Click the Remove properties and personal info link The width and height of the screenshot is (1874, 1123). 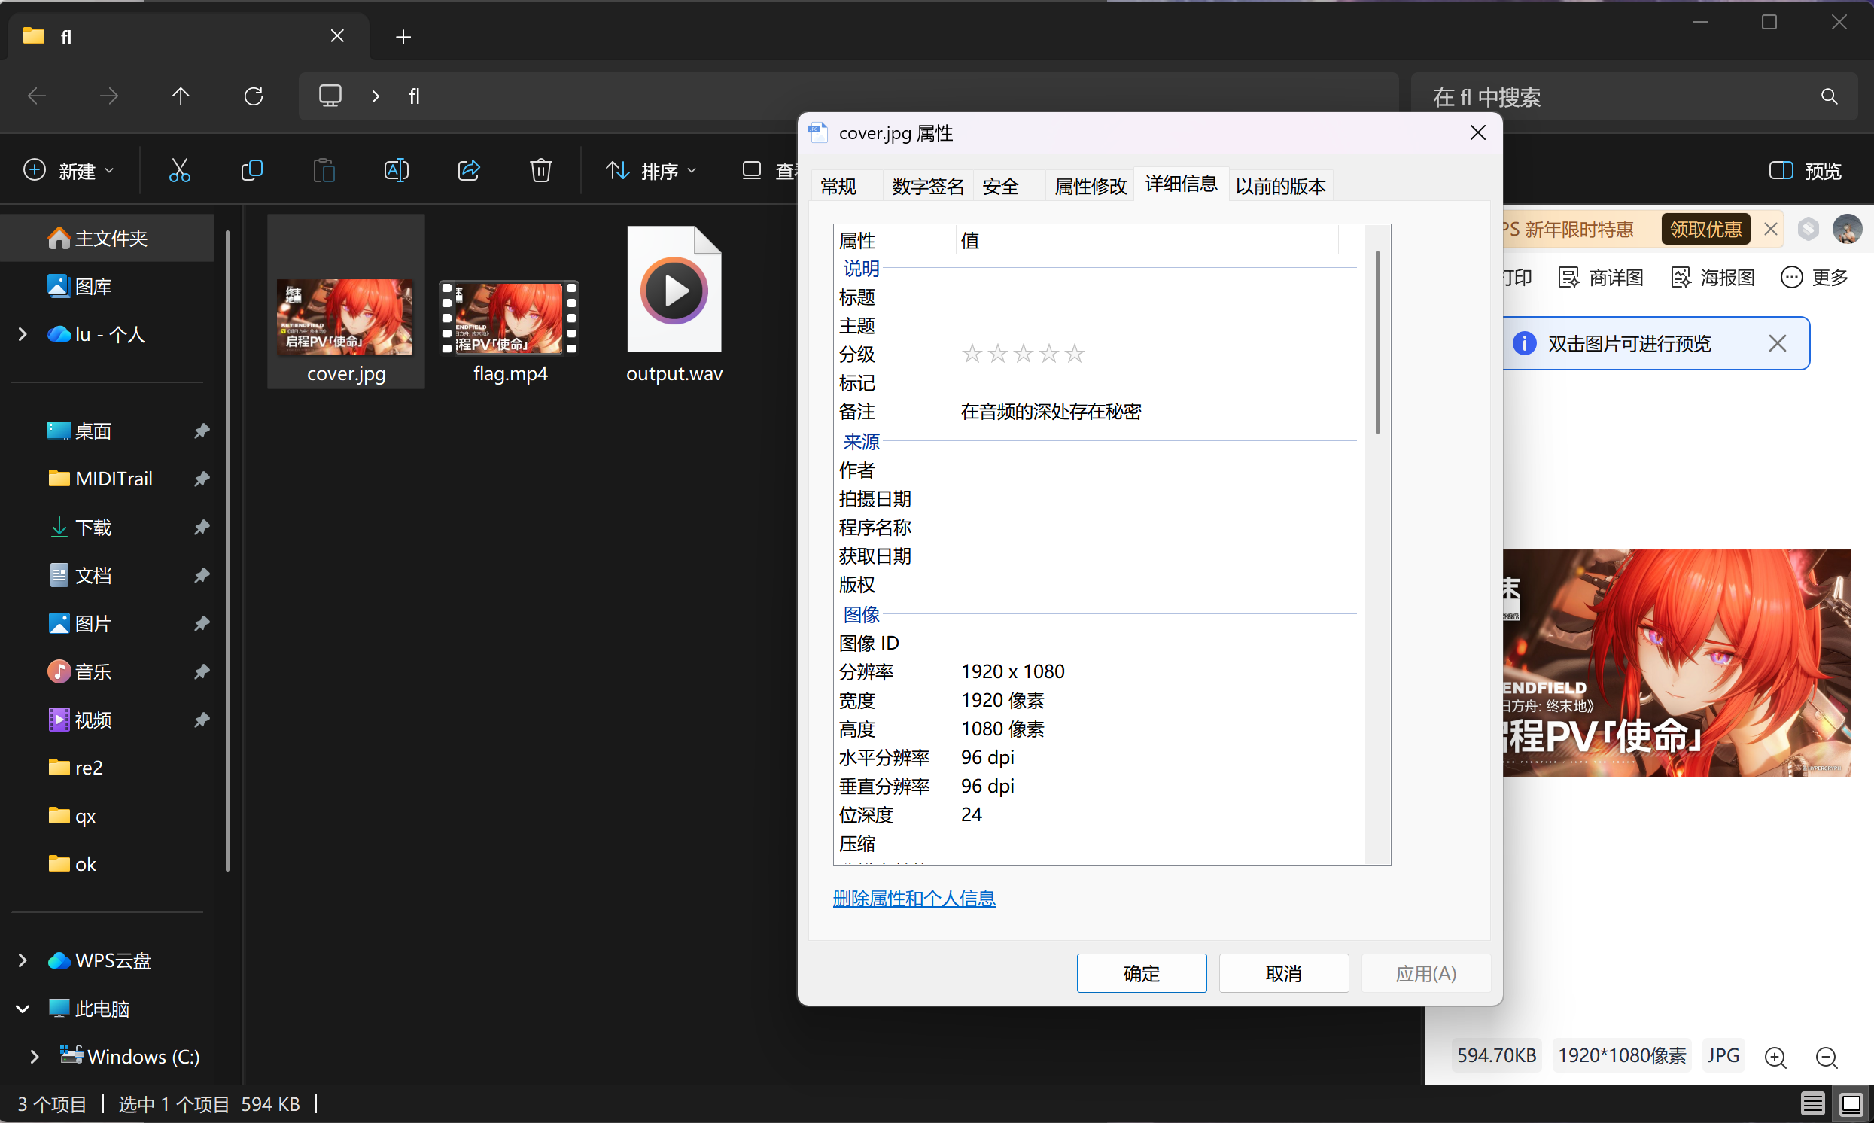[x=913, y=898]
